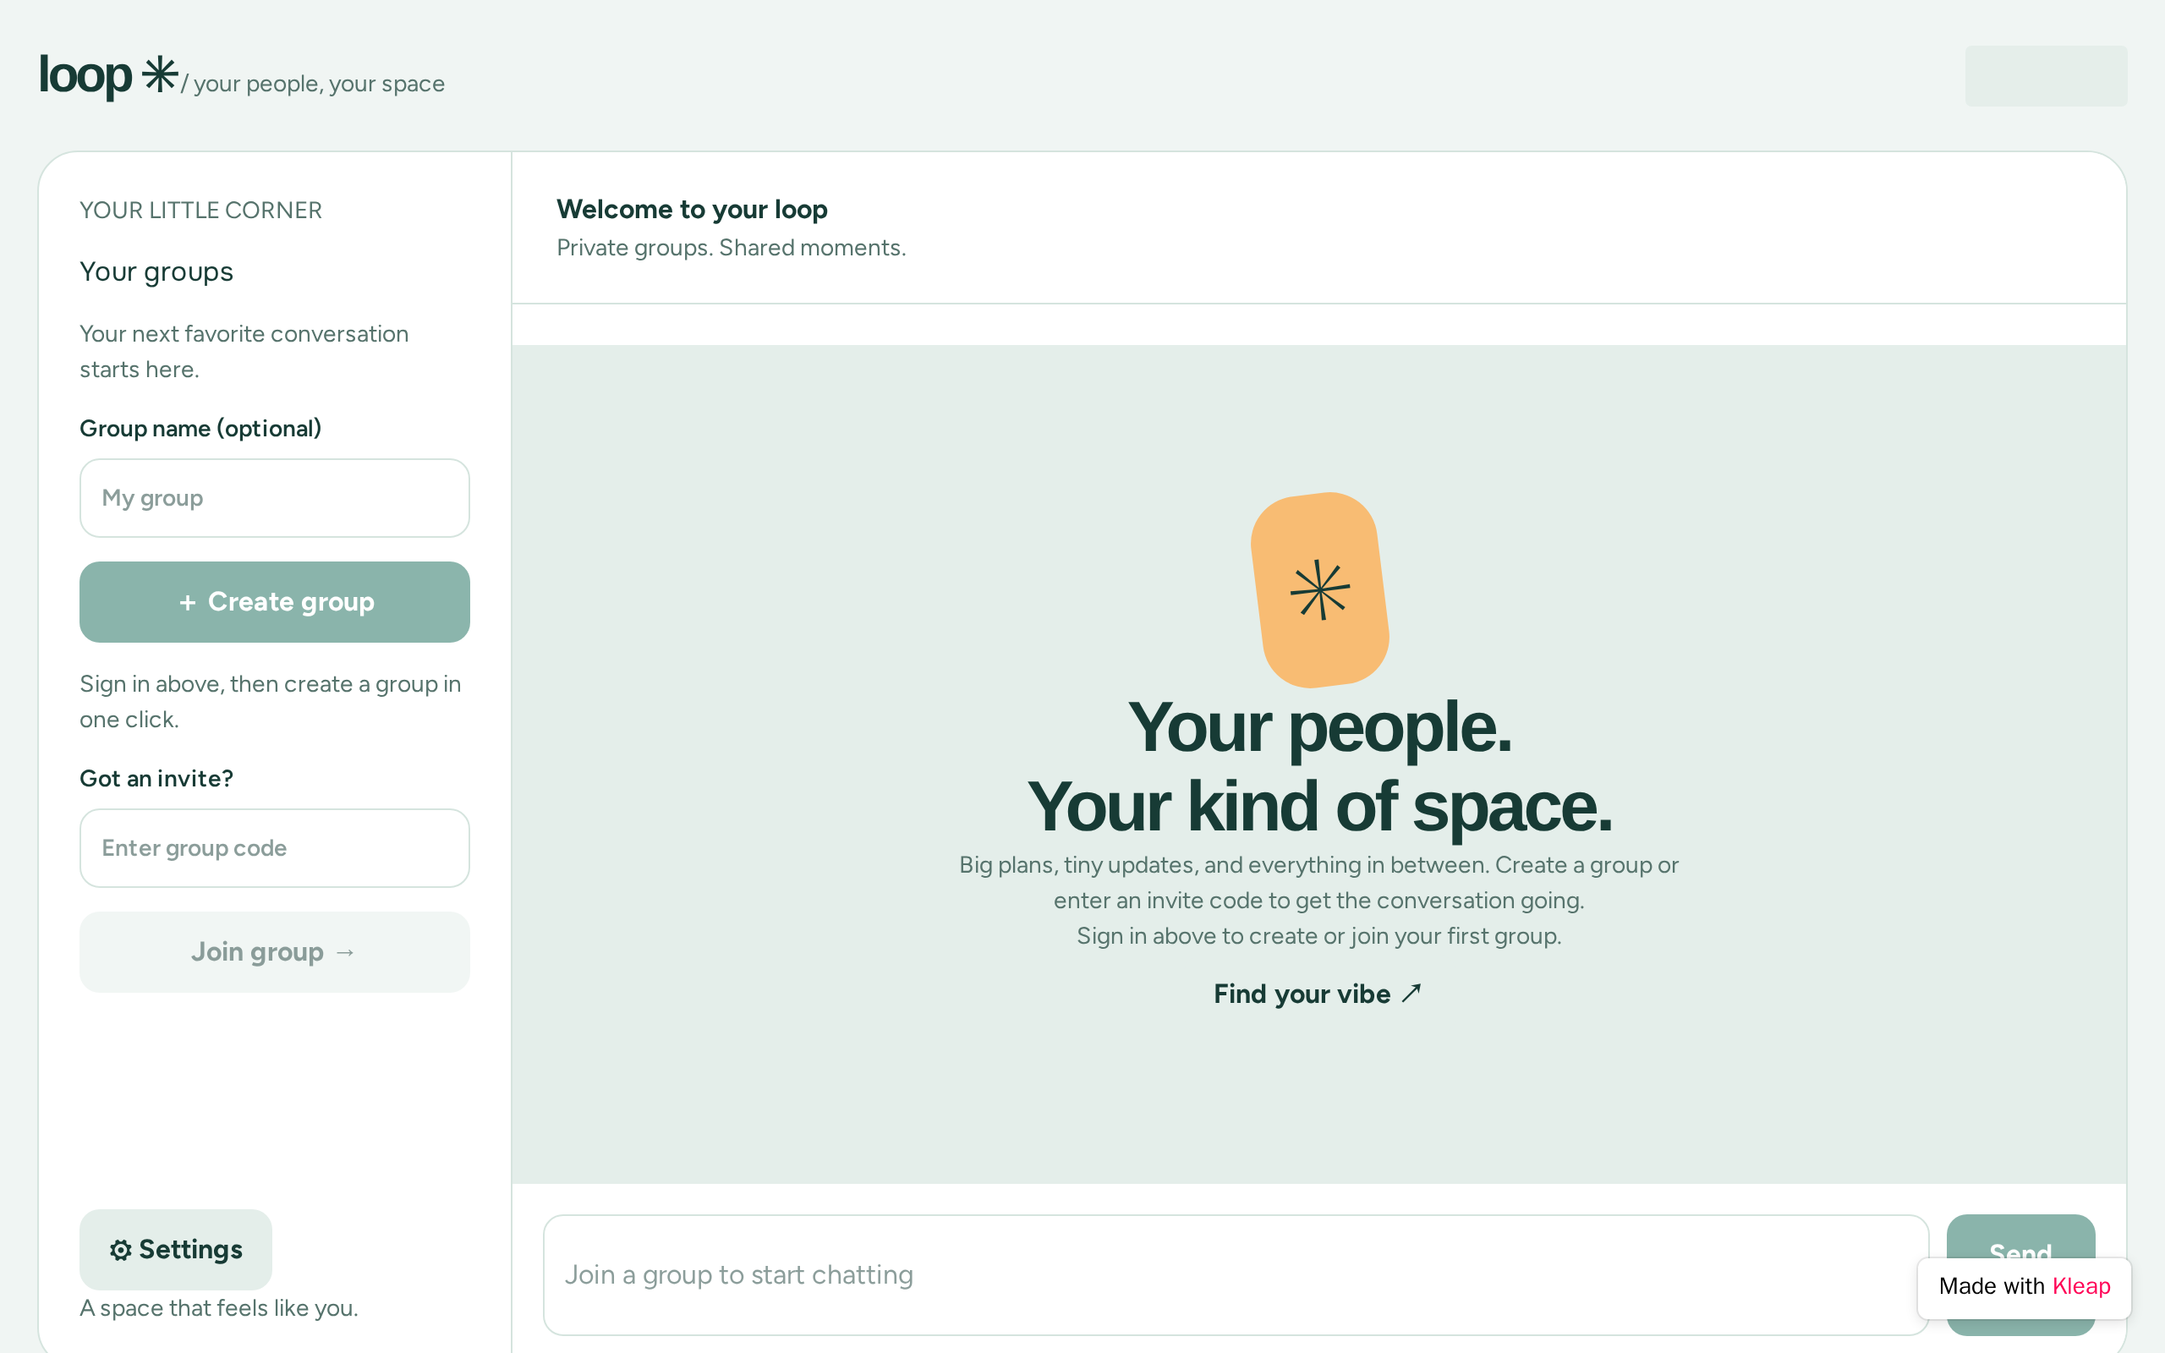Click the '/ your people, your space' tagline
2165x1353 pixels.
click(x=313, y=84)
